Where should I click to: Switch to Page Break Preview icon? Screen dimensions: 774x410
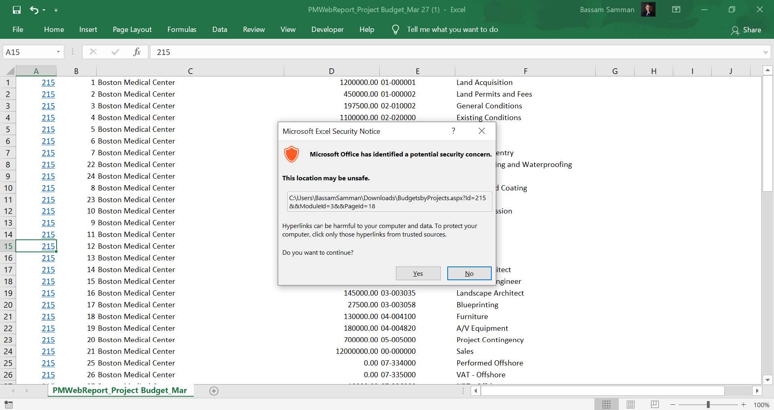click(655, 404)
